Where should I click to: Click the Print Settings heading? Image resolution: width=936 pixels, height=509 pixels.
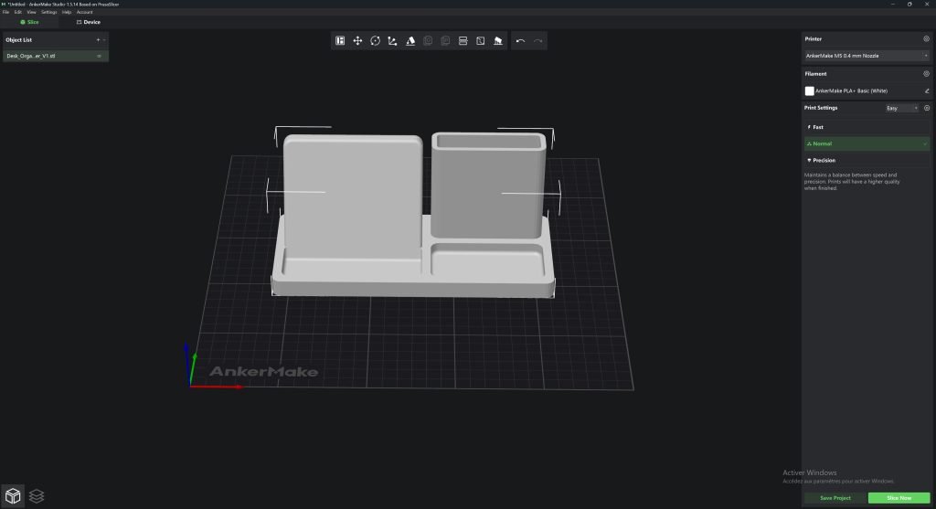821,108
